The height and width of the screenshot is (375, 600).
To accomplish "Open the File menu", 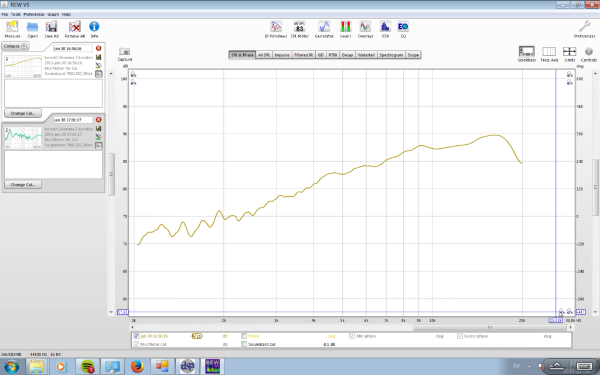I will [5, 14].
